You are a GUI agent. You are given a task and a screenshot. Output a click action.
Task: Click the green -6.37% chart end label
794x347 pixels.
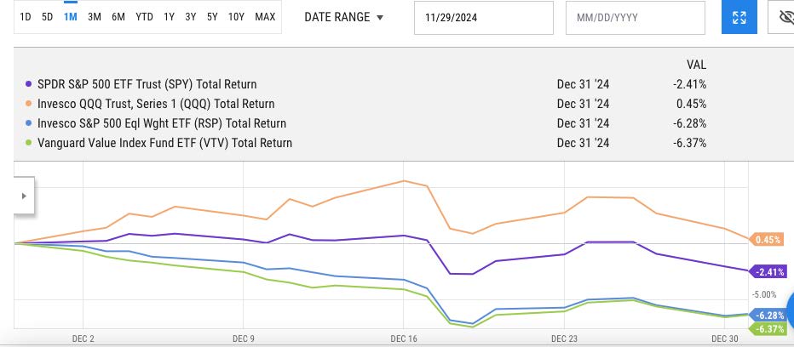tap(768, 329)
